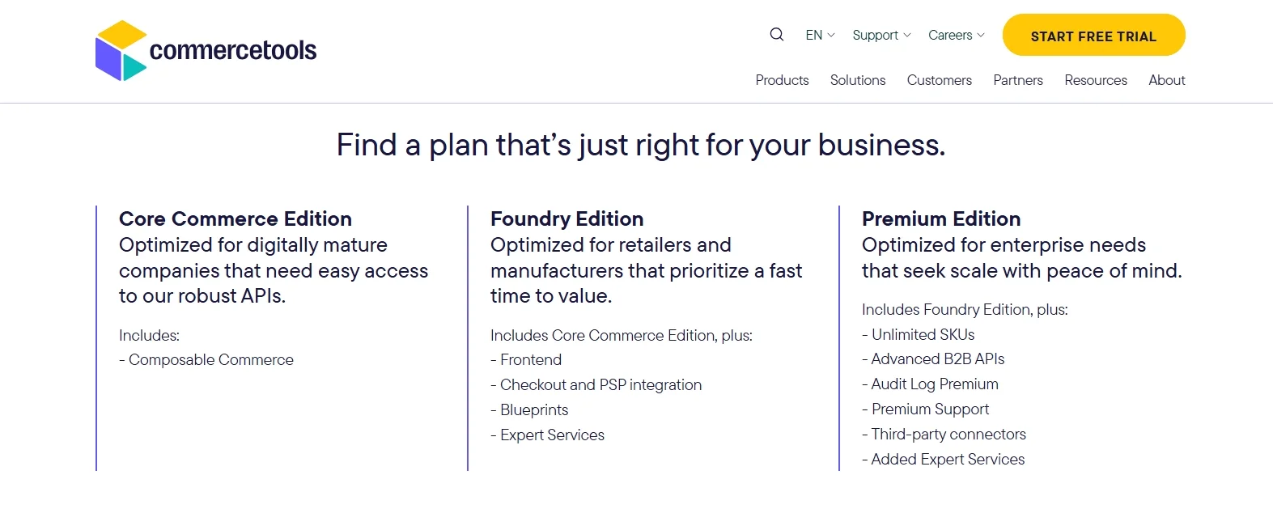The image size is (1273, 526).
Task: Click 'Includes Foundry Edition, plus:' text
Action: pyautogui.click(x=965, y=310)
